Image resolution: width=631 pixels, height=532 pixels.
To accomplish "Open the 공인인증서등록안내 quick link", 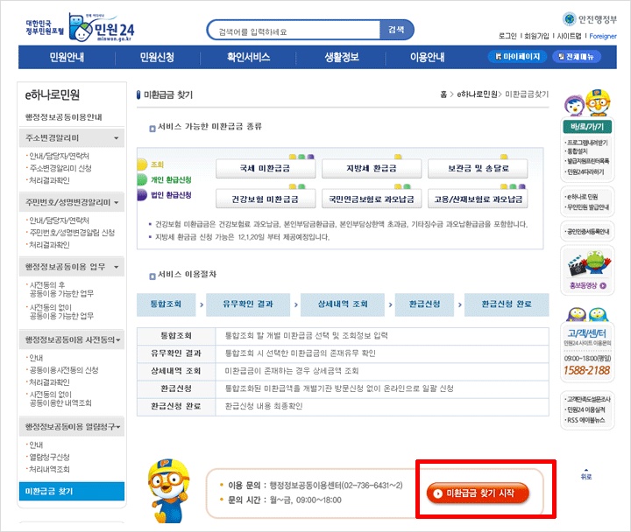I will point(587,232).
